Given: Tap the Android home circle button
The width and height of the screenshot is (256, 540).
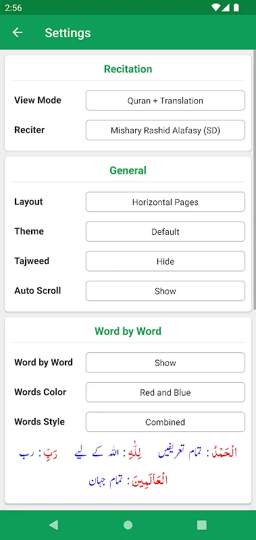Looking at the screenshot, I should pos(128,525).
